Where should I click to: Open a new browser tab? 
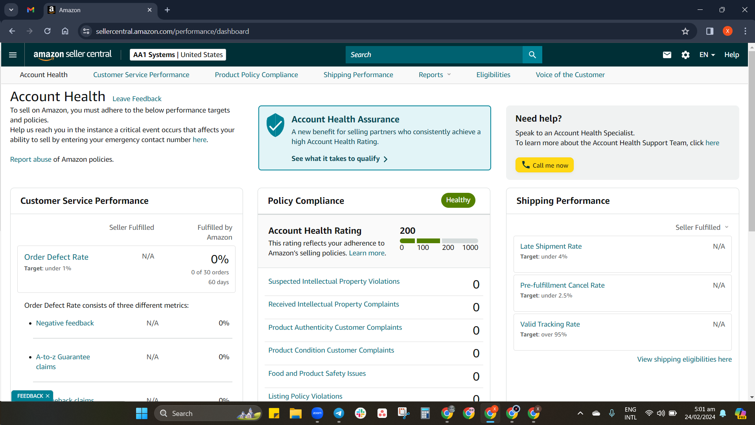(167, 10)
